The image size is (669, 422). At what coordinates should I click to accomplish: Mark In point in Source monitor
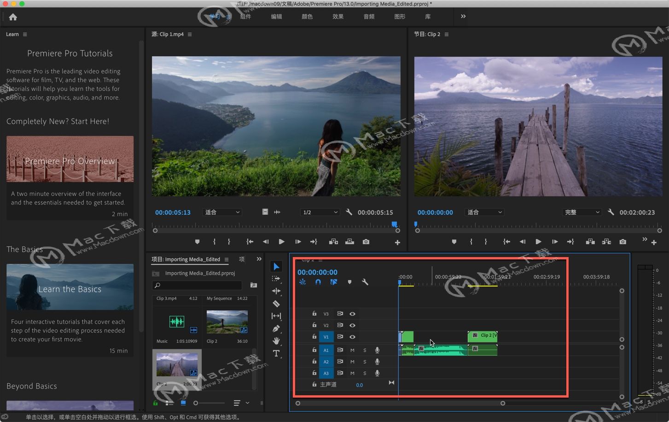coord(214,242)
